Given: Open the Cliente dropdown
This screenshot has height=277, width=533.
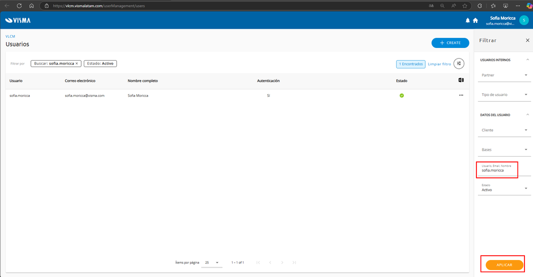Looking at the screenshot, I should coord(504,131).
